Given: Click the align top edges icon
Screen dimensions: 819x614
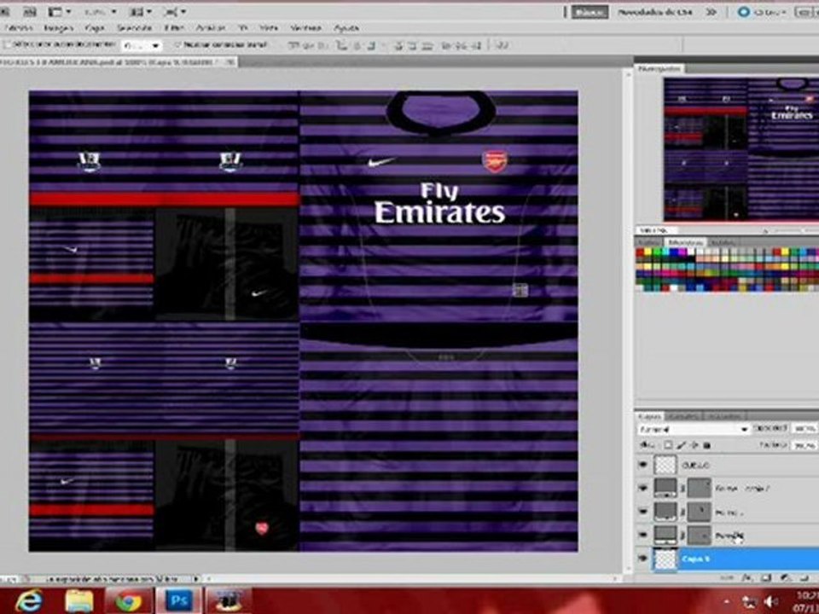Looking at the screenshot, I should [294, 45].
